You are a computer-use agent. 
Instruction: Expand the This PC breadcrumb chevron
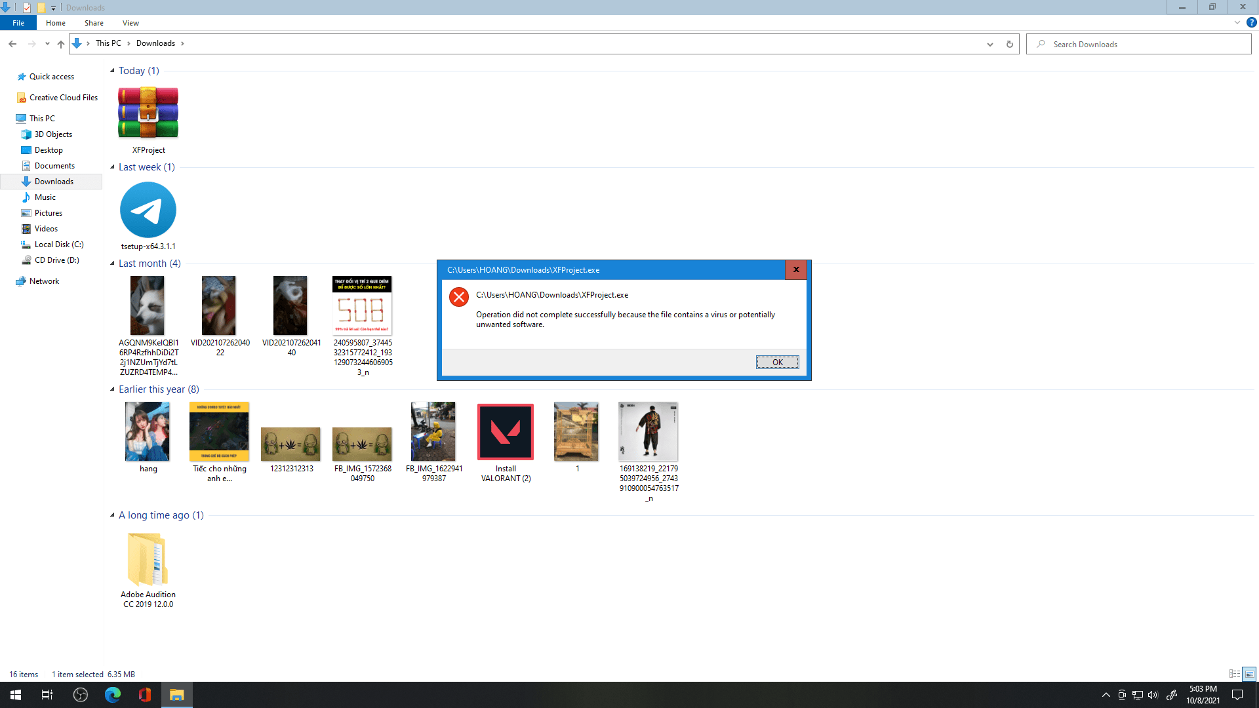click(x=129, y=43)
